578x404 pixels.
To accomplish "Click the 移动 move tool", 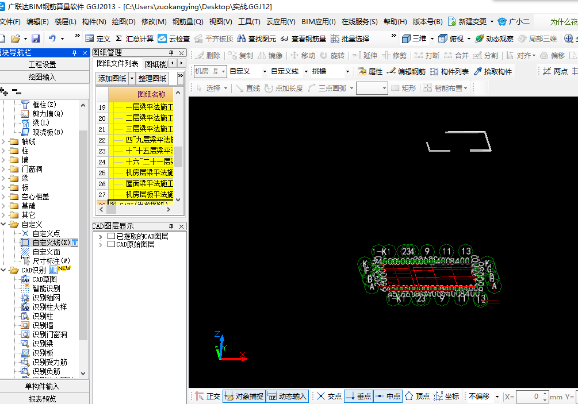I will pyautogui.click(x=303, y=56).
